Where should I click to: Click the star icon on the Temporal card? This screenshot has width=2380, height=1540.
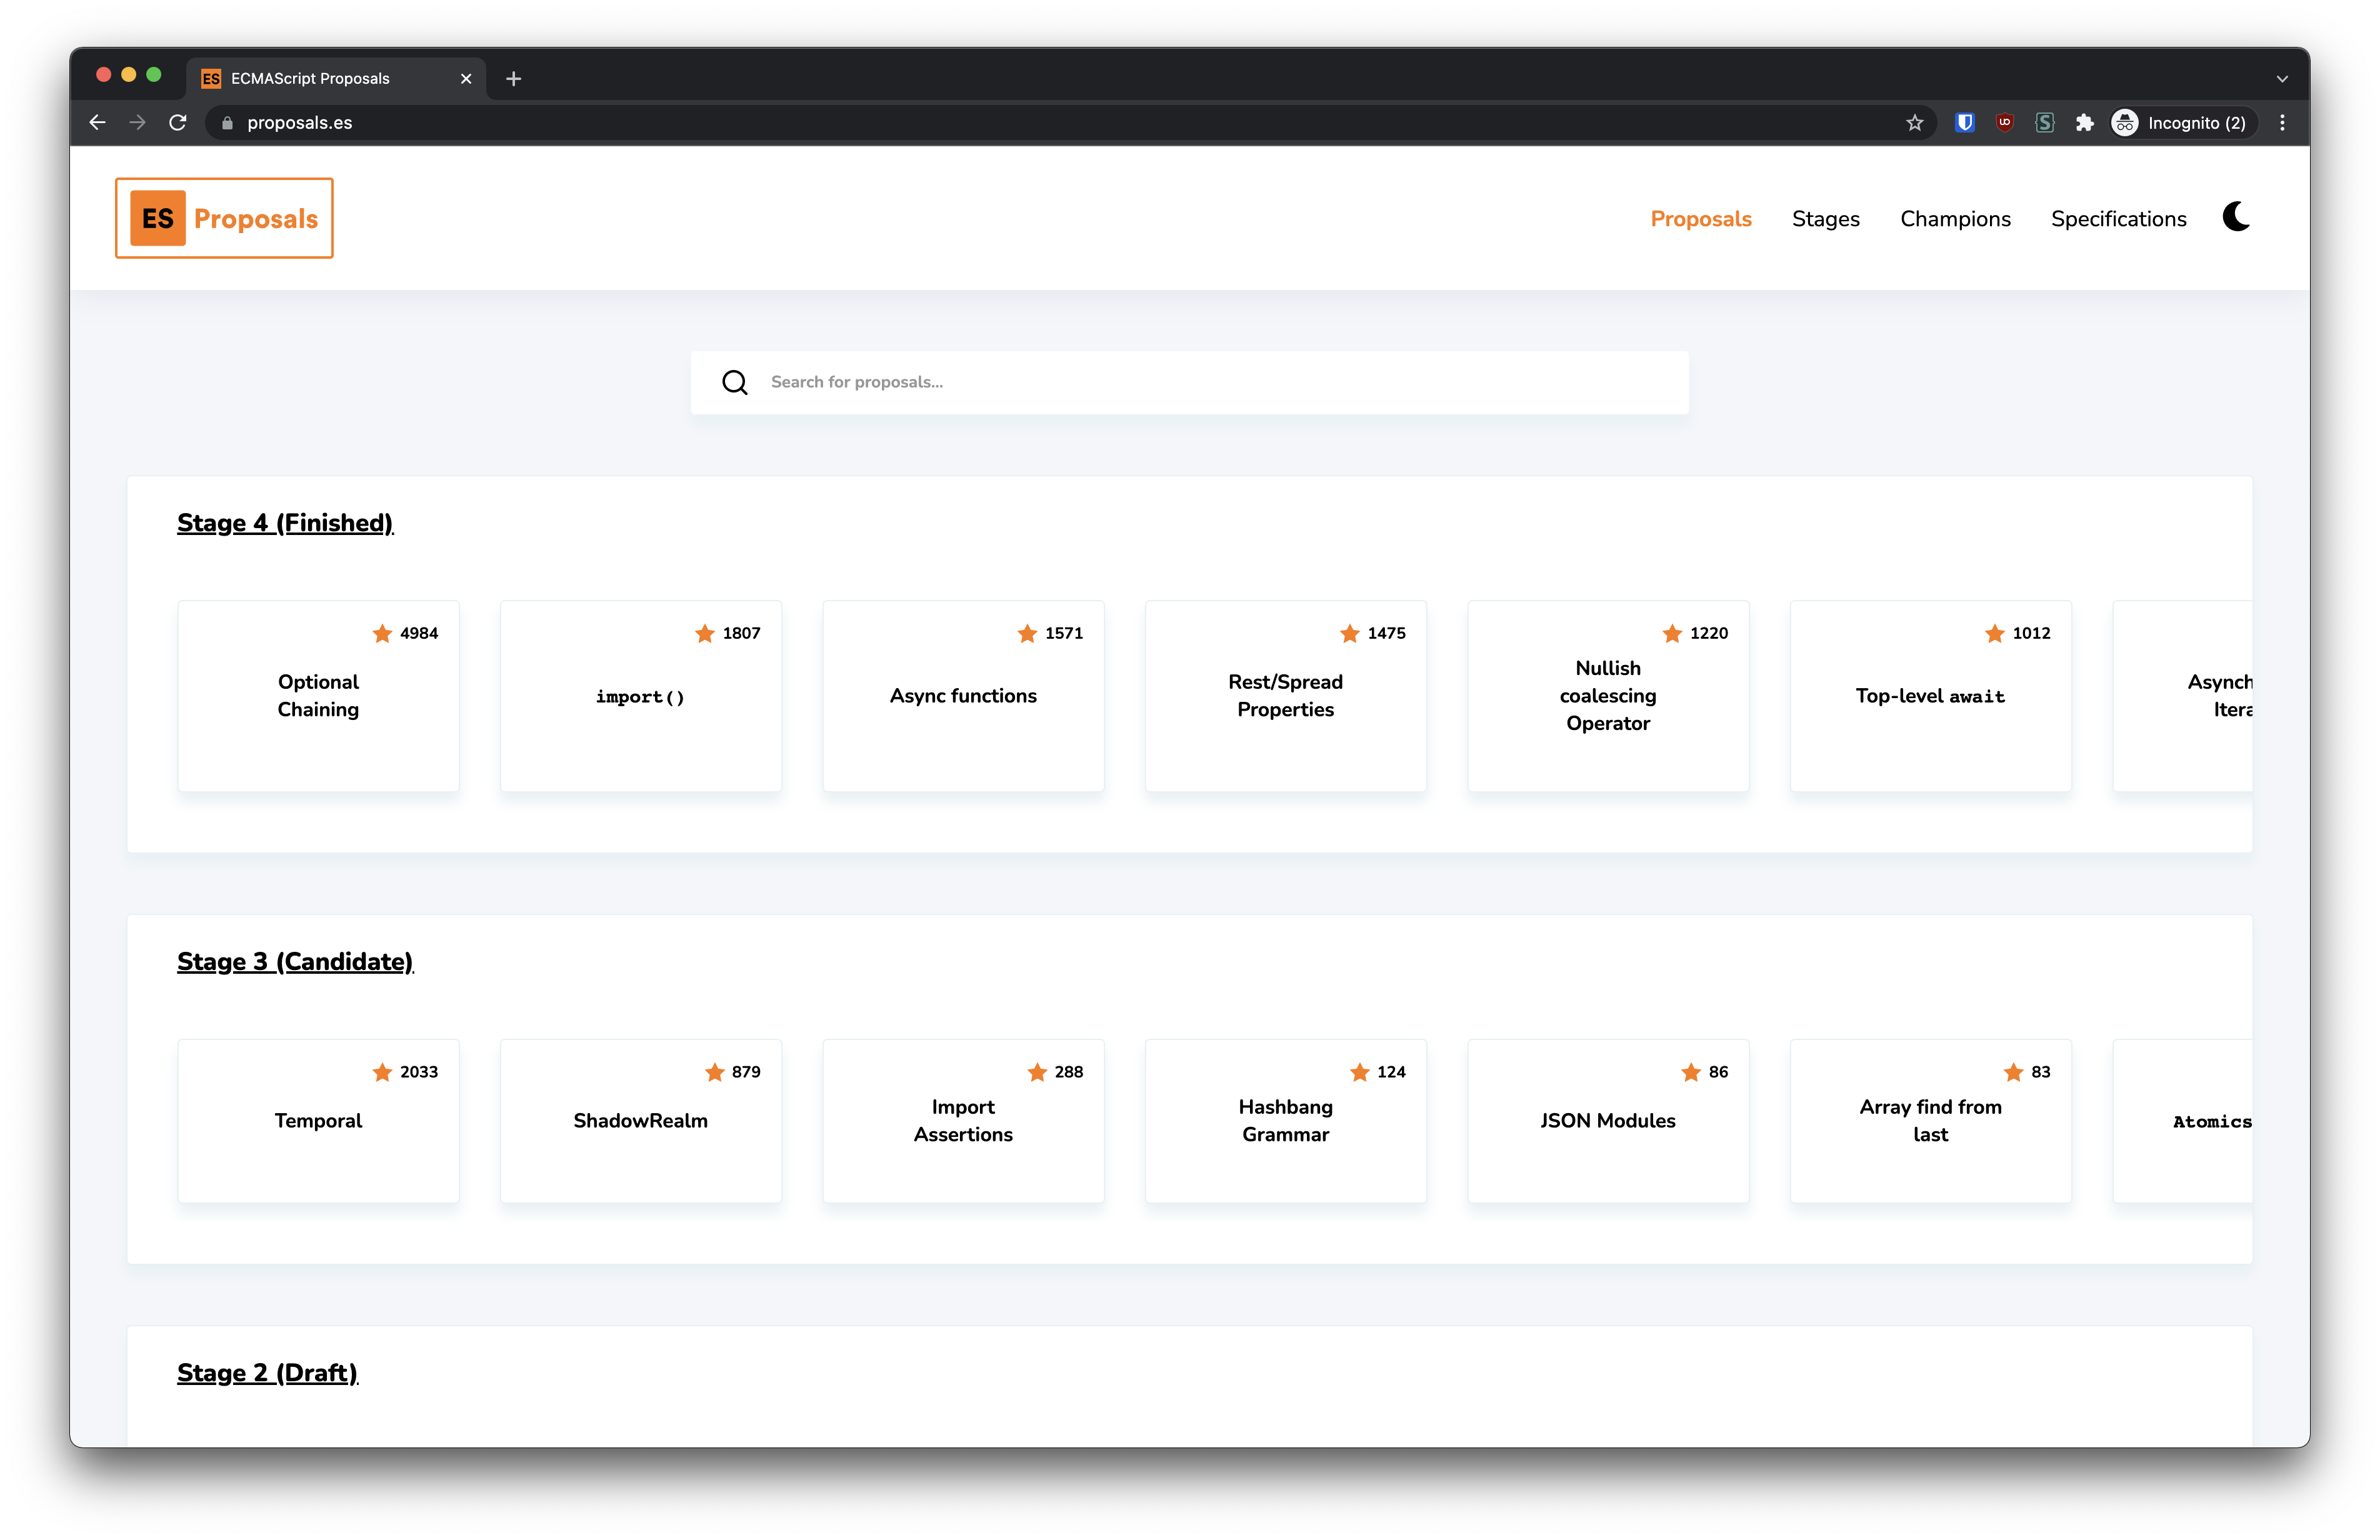pyautogui.click(x=383, y=1071)
